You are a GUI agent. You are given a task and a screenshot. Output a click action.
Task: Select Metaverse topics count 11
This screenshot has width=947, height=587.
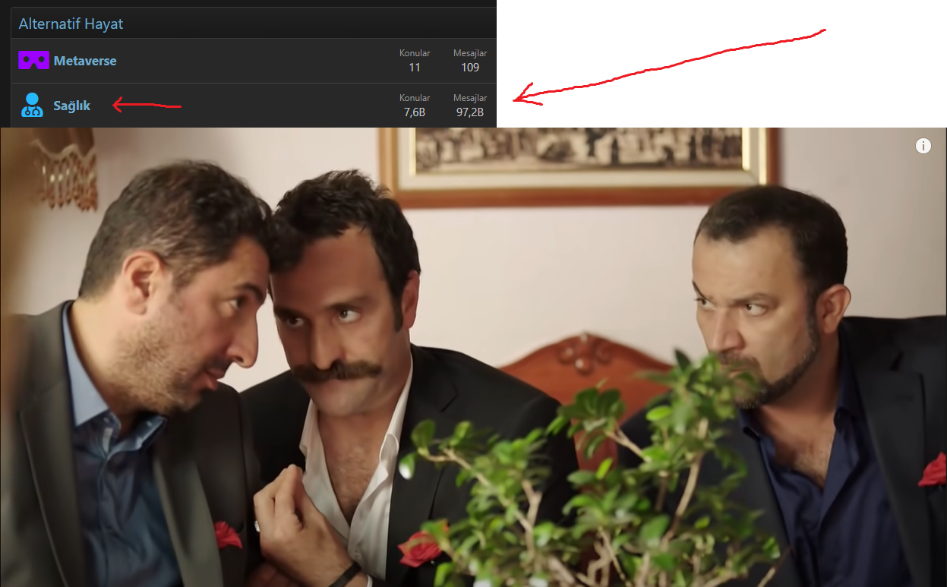[415, 67]
